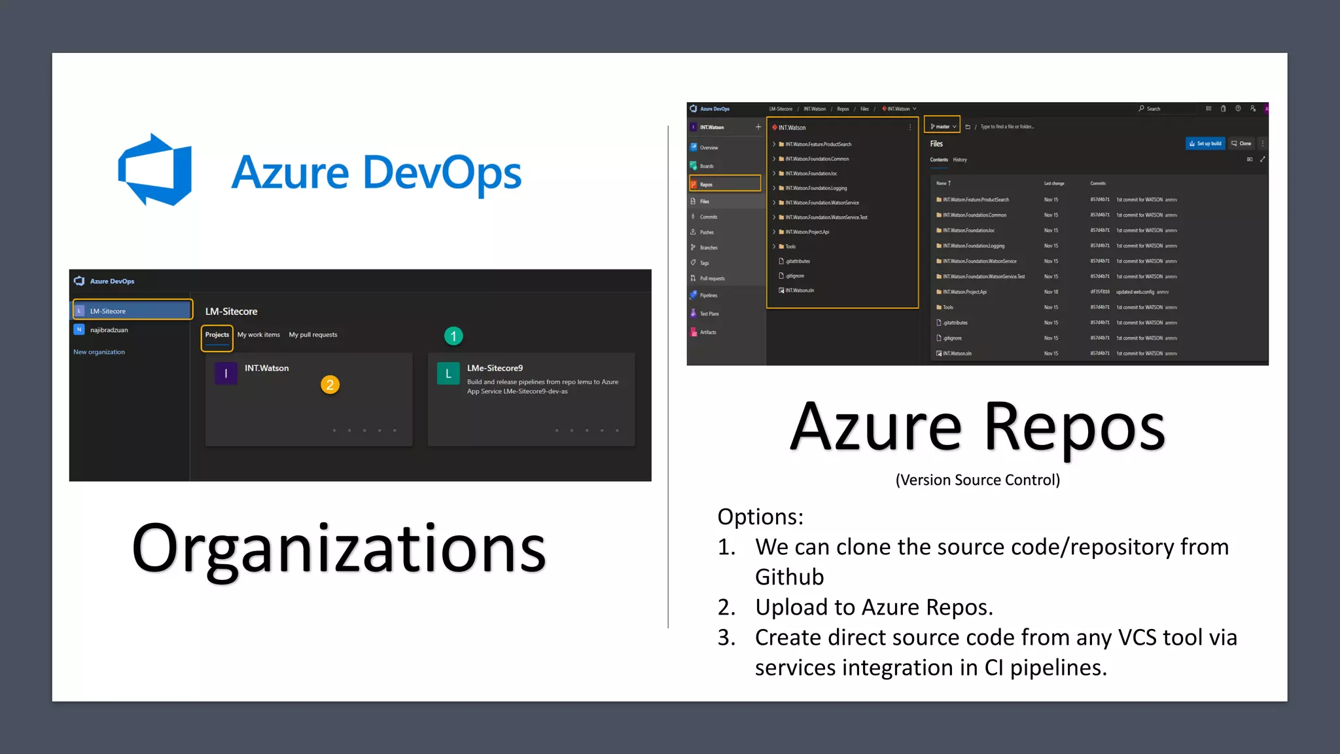Image resolution: width=1340 pixels, height=754 pixels.
Task: Click the L avatar of LMe-Sitecore9 project
Action: (x=448, y=374)
